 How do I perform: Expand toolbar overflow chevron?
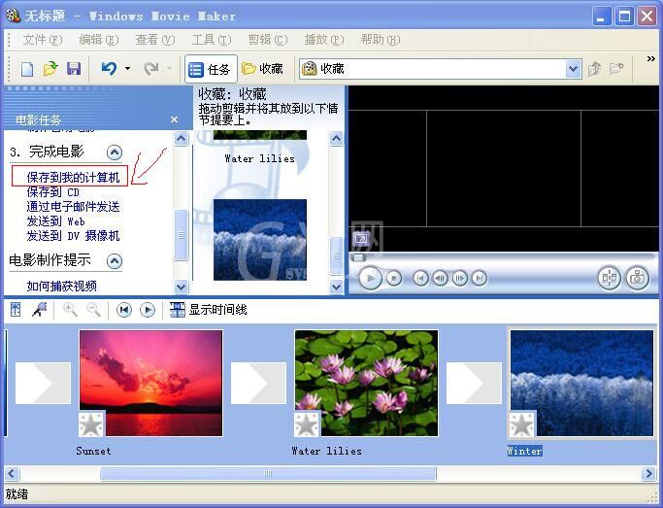point(651,59)
